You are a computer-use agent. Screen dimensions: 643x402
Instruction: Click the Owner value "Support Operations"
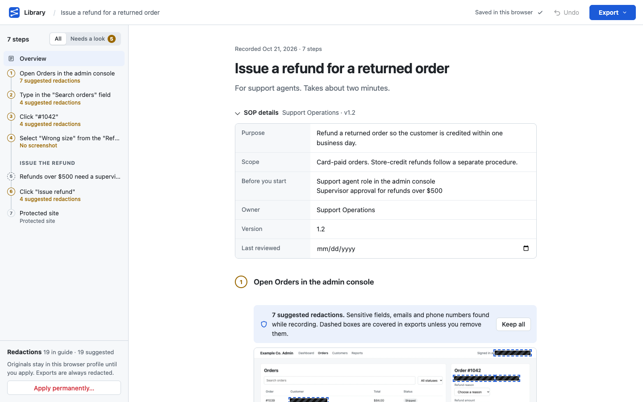click(346, 210)
